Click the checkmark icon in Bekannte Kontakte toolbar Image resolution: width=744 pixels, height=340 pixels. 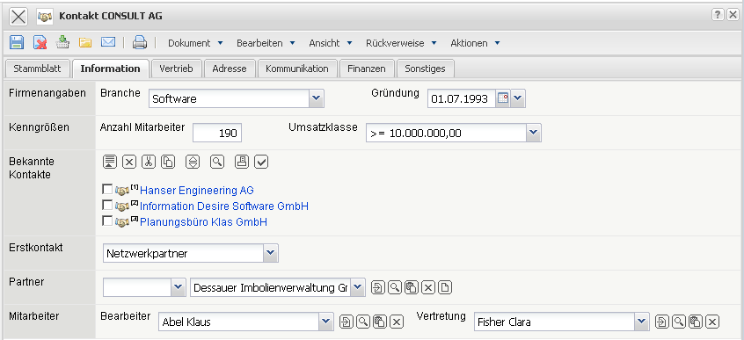coord(261,162)
